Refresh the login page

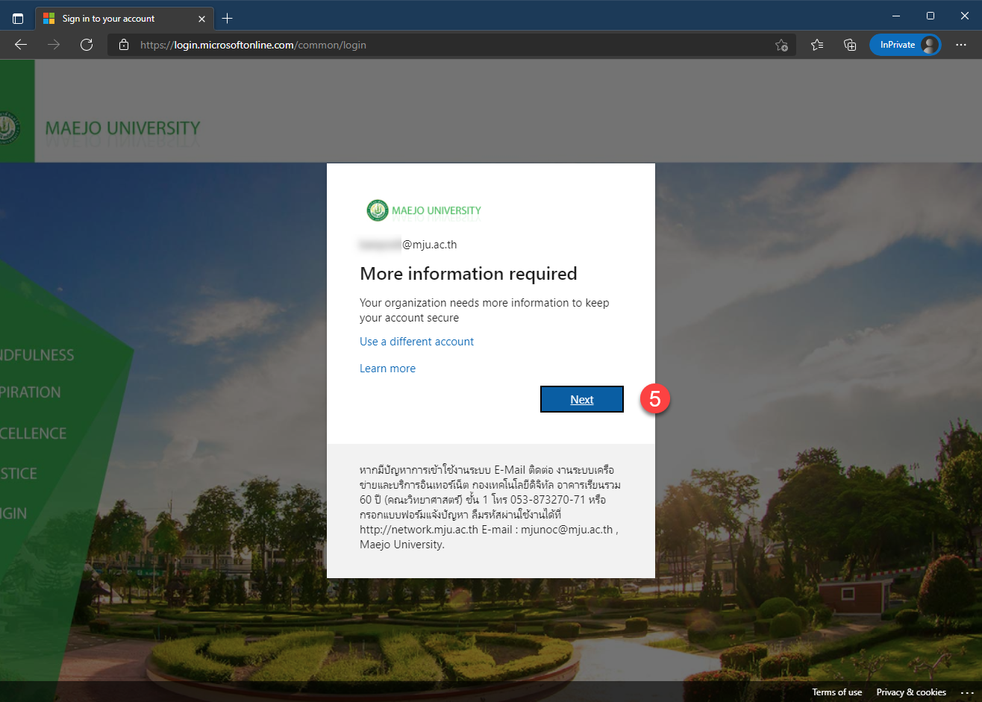[87, 45]
